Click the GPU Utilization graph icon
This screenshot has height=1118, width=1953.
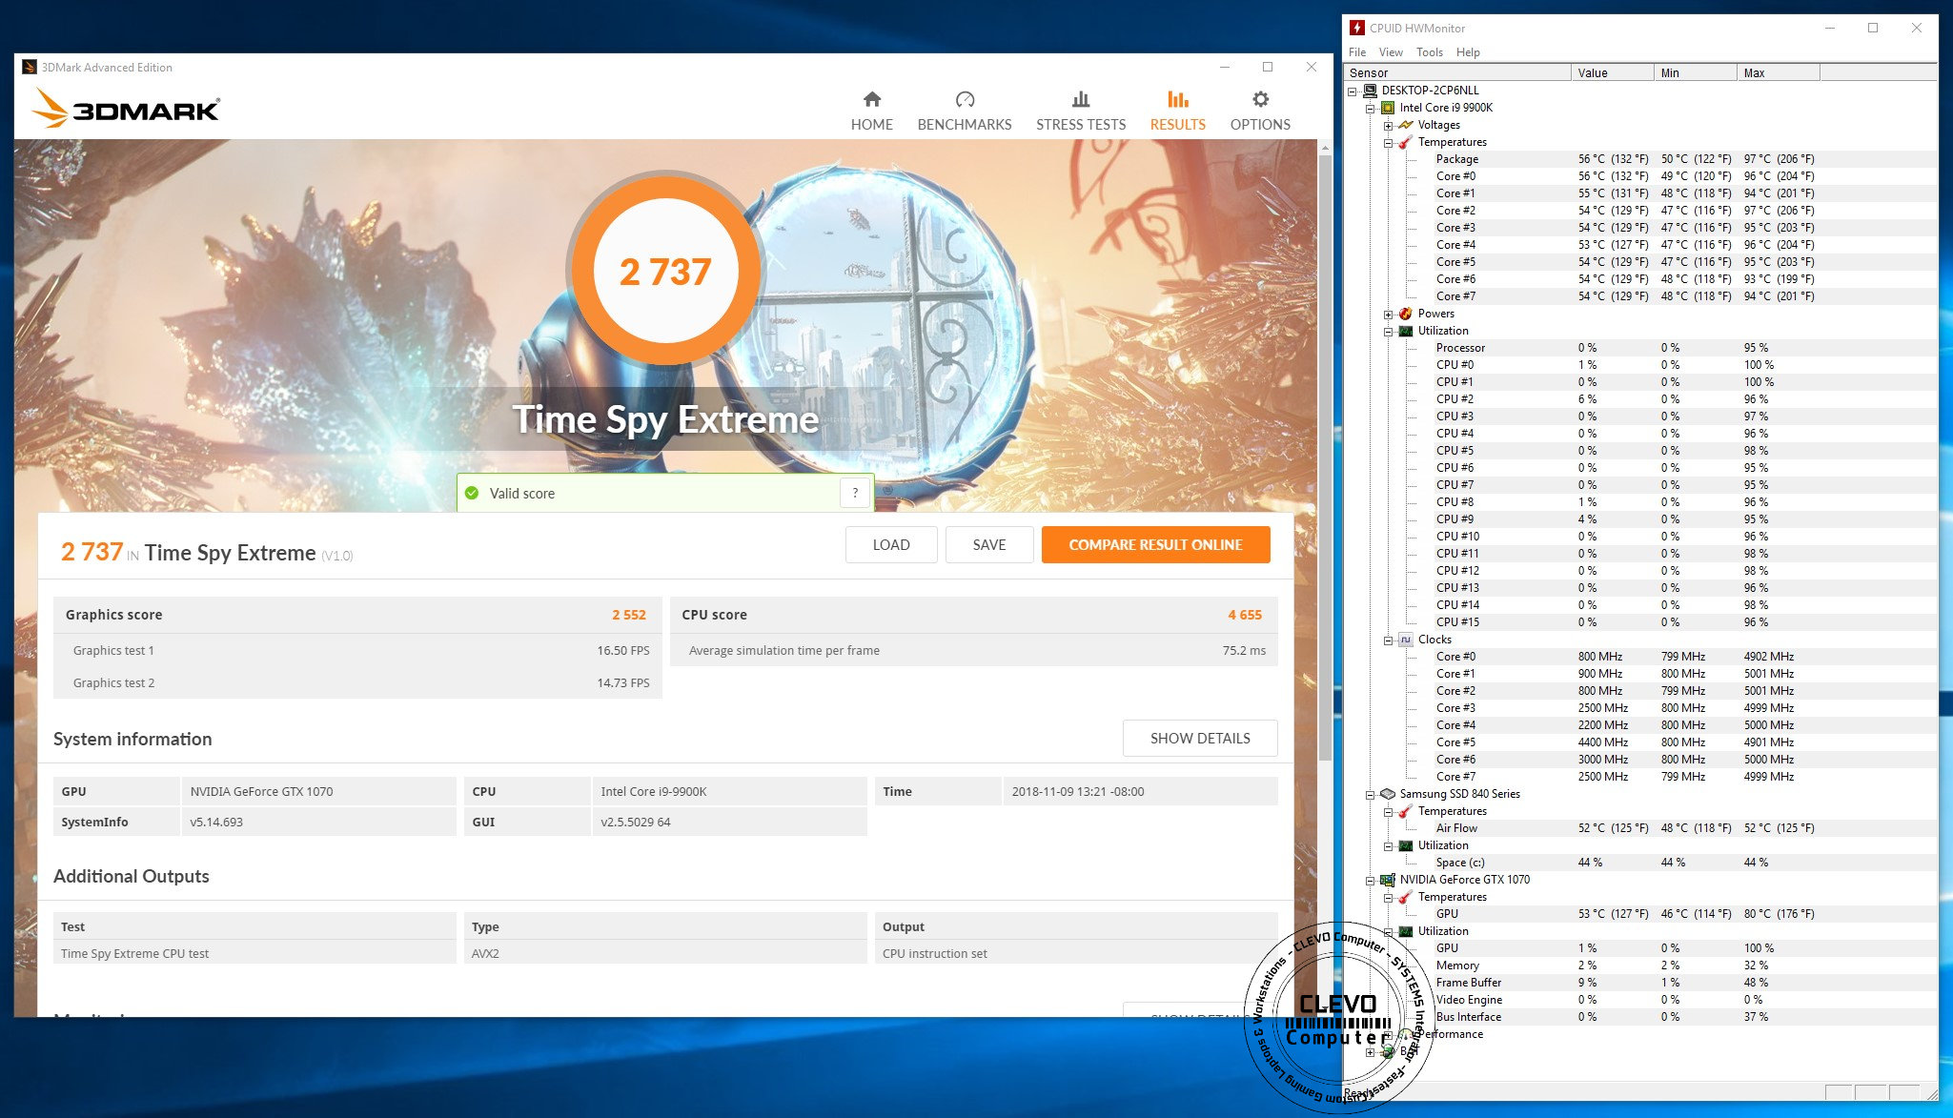[1406, 931]
